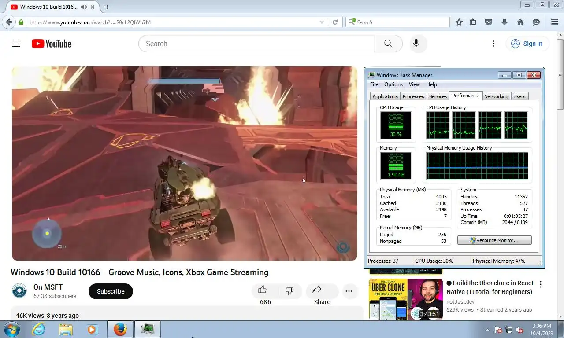Launch Internet Explorer from the taskbar

[39, 329]
